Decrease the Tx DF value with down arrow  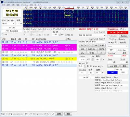[59, 35]
